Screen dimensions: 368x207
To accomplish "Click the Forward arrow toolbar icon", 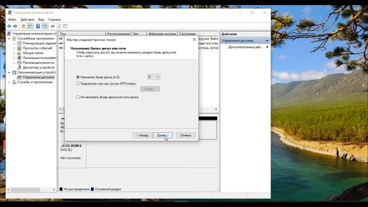I will click(x=16, y=26).
